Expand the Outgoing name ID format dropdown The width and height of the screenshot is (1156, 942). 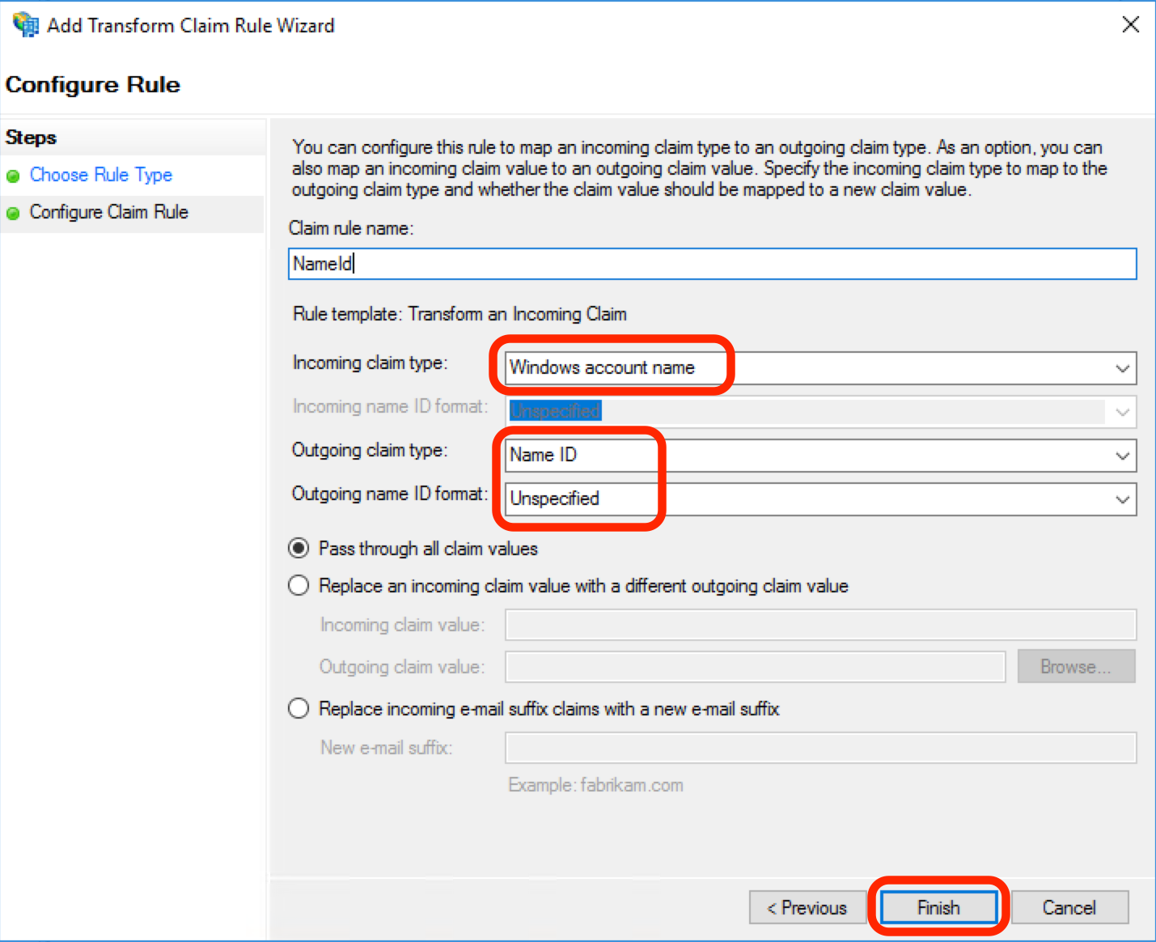pyautogui.click(x=1123, y=499)
